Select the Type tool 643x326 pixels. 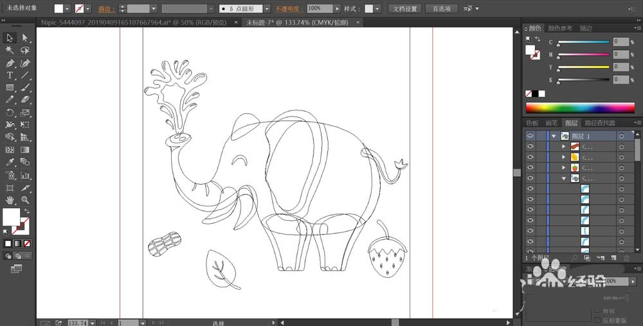tap(10, 75)
